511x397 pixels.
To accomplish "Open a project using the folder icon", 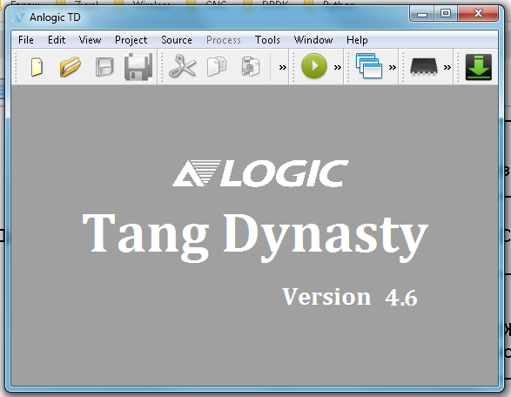I will (x=70, y=67).
